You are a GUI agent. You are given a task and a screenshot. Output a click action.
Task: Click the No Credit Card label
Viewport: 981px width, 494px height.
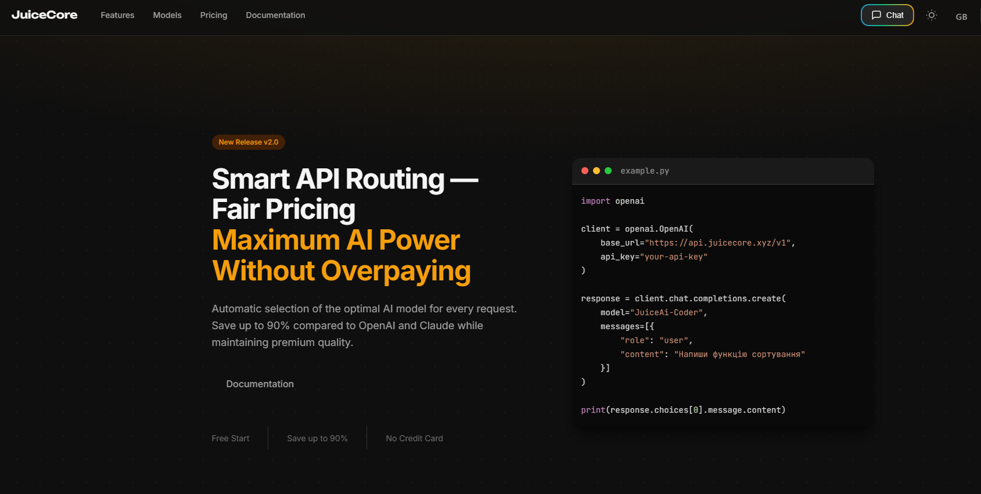coord(414,438)
